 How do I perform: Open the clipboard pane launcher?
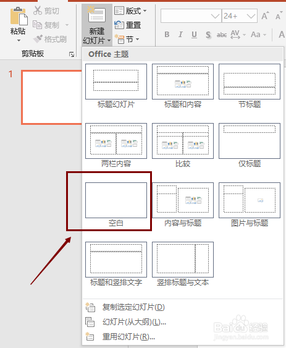click(72, 54)
